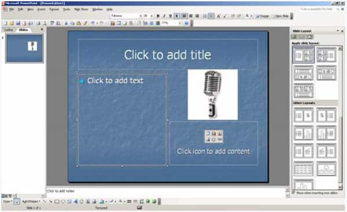Select the Rectangle drawing tool
This screenshot has height=212, width=347.
coord(57,202)
